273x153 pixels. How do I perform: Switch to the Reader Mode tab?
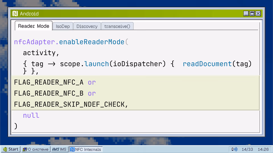[34, 26]
